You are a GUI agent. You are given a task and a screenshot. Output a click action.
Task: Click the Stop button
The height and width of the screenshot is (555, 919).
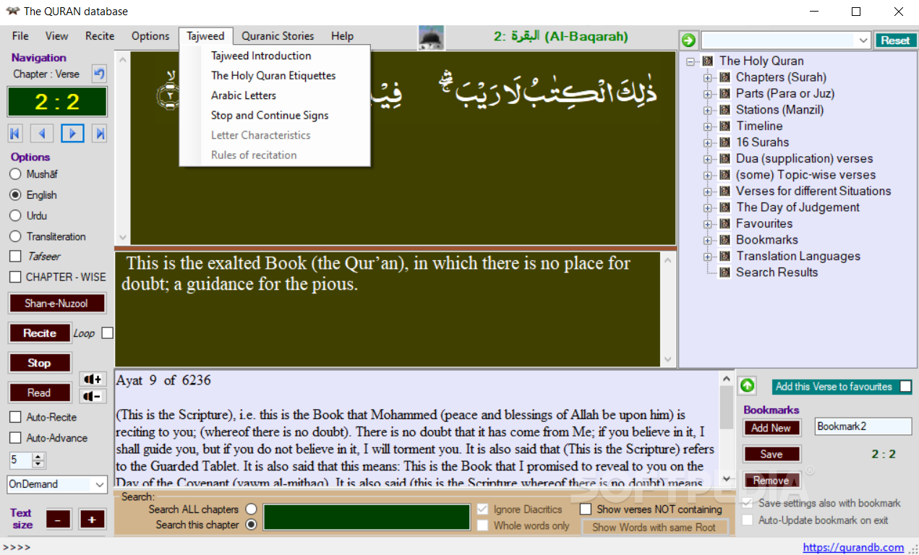pos(40,363)
